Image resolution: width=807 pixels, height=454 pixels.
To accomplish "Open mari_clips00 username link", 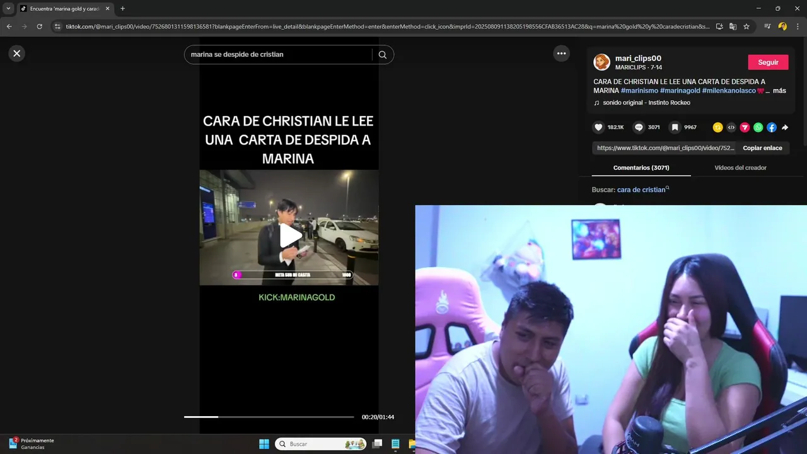I will coord(638,58).
